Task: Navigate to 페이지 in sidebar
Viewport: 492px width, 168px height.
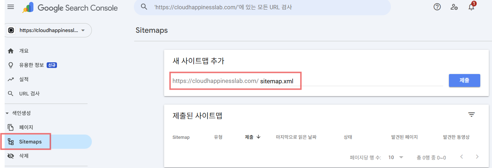Action: point(26,127)
